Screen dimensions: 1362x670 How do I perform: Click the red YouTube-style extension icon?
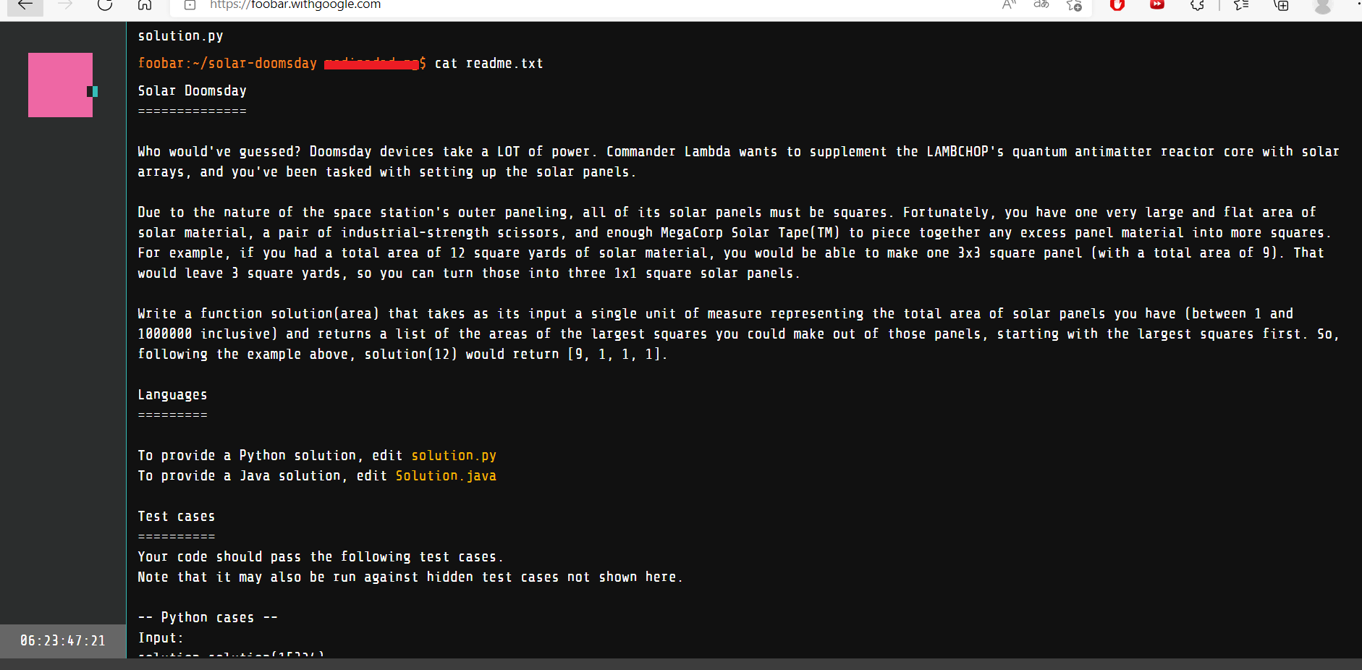1157,4
